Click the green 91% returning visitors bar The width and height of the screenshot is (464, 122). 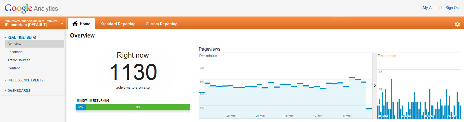[138, 107]
